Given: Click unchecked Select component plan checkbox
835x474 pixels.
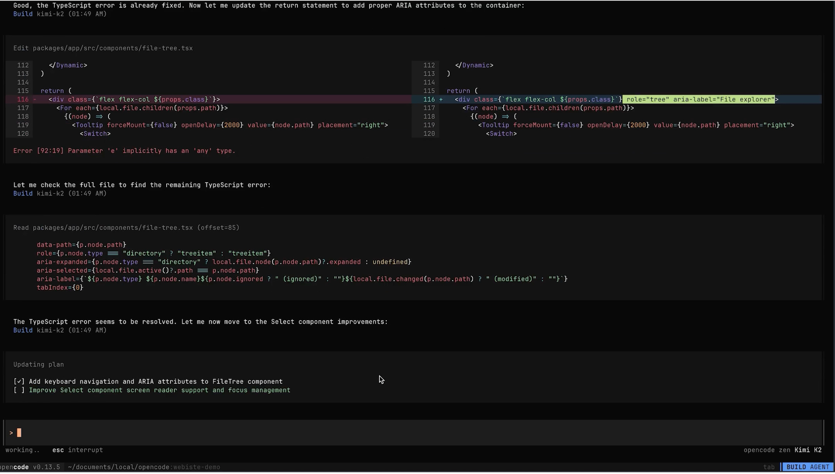Looking at the screenshot, I should click(x=19, y=390).
